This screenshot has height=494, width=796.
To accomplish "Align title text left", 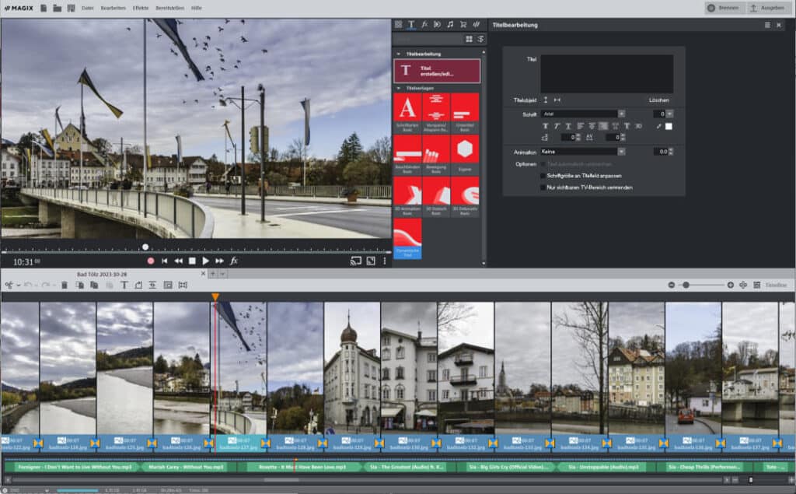I will [x=580, y=126].
